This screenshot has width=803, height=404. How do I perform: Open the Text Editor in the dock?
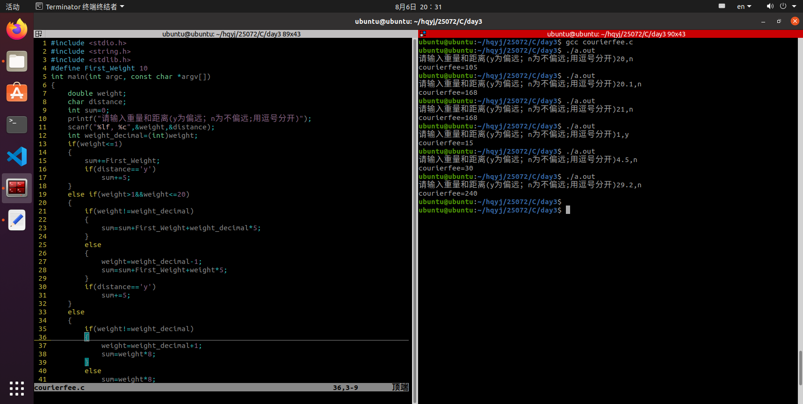(17, 220)
